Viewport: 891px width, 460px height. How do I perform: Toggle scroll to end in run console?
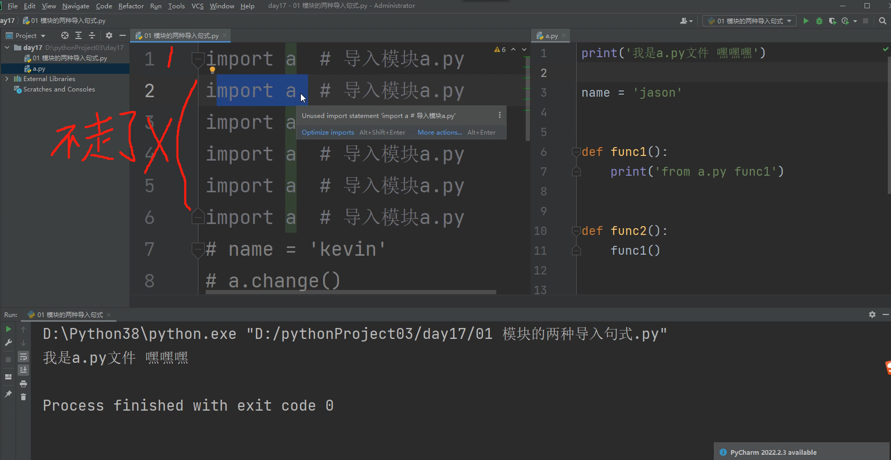(23, 370)
